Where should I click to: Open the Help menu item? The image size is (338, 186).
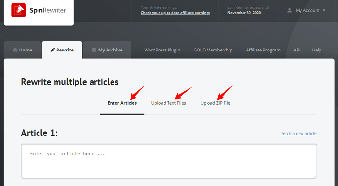coord(317,50)
